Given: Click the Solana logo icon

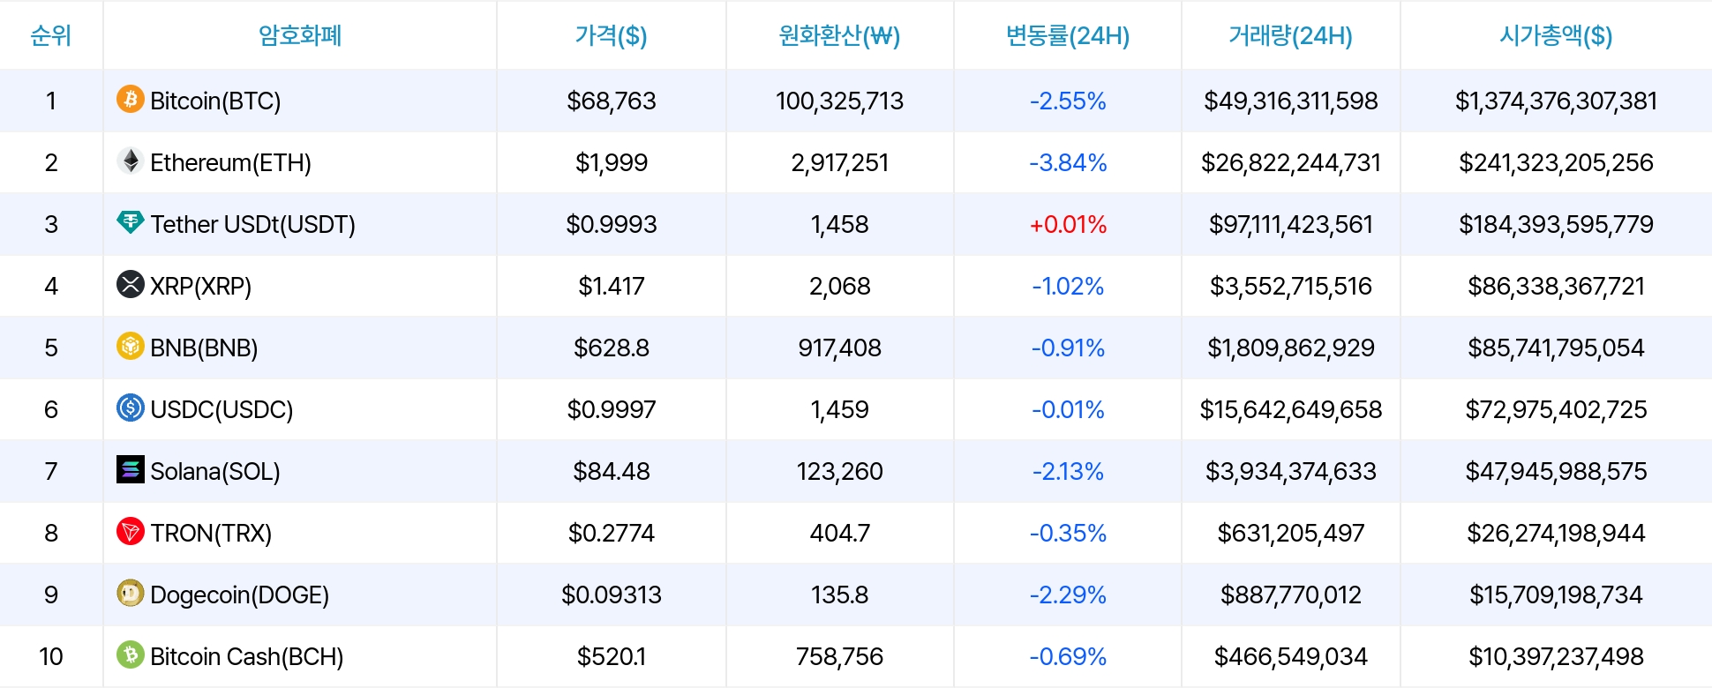Looking at the screenshot, I should click(x=131, y=469).
